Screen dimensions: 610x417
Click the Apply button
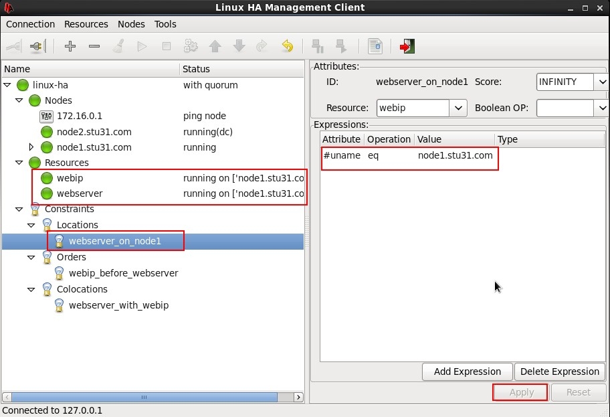[521, 392]
